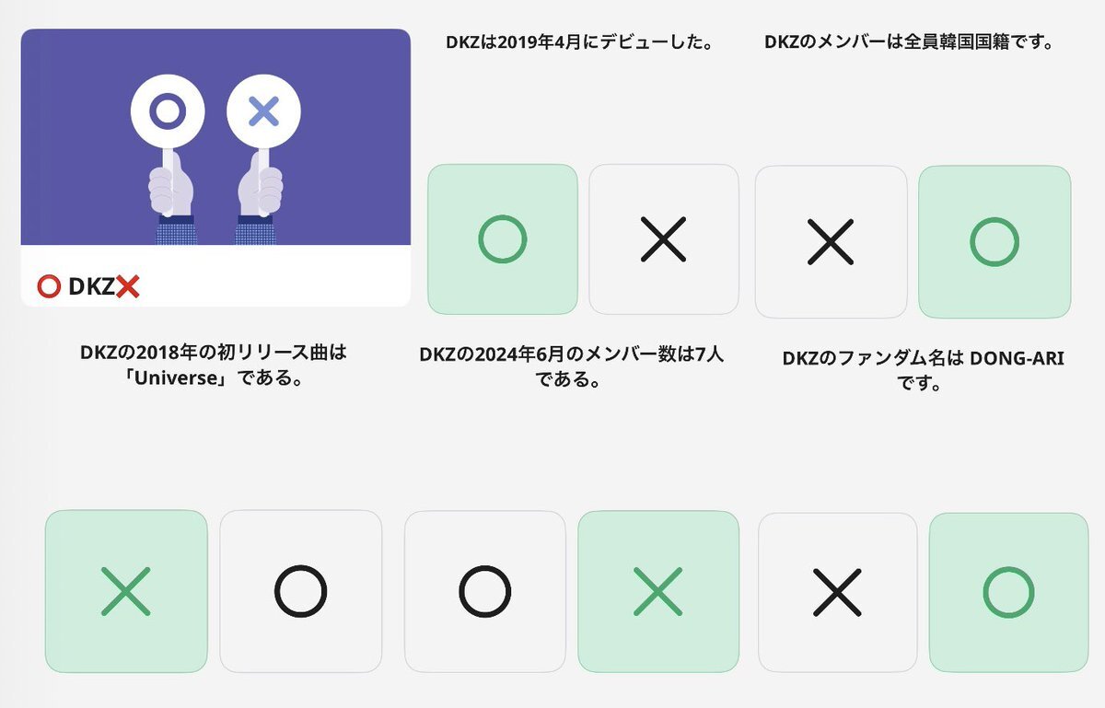Click the DONG-ARI fandom name question text

(x=923, y=370)
